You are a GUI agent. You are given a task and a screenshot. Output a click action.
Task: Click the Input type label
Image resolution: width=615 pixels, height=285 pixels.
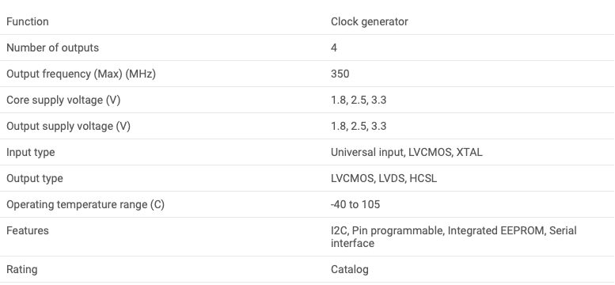coord(31,152)
